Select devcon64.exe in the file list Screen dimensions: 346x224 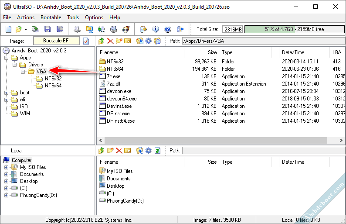[122, 99]
